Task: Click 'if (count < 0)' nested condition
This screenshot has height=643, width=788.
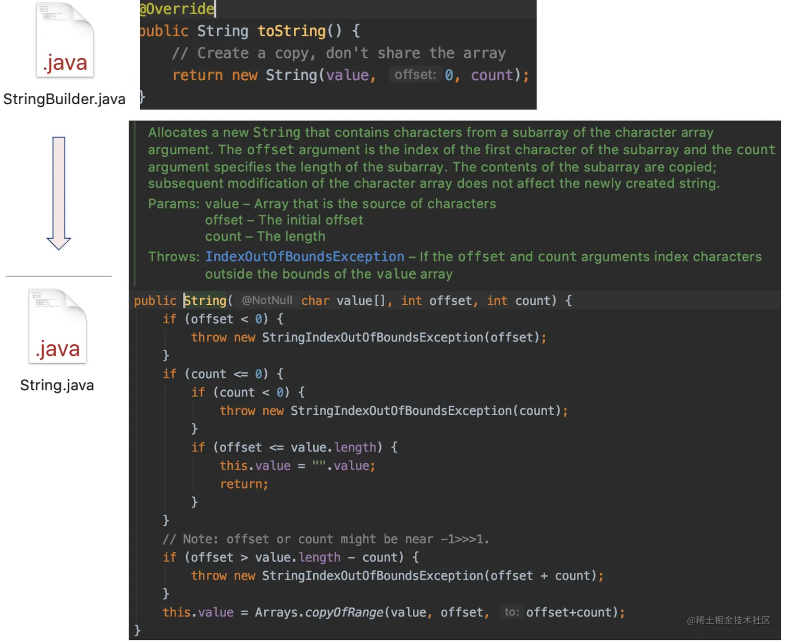Action: (248, 392)
